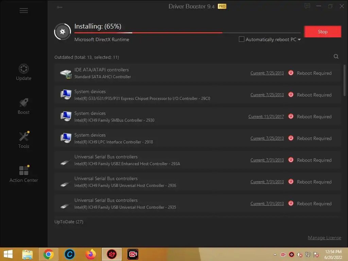Screen dimensions: 348x261
Task: Click device icon for ICH9 SMBus Controller - 2930
Action: click(x=66, y=116)
